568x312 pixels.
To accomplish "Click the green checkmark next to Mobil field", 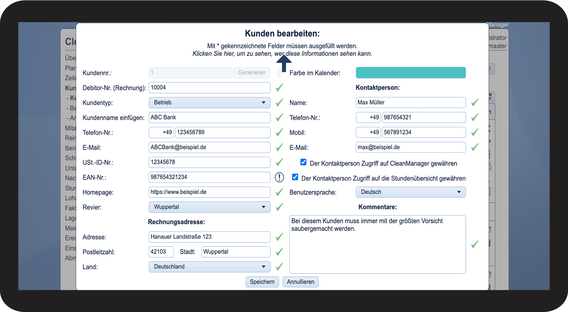I will click(x=474, y=132).
